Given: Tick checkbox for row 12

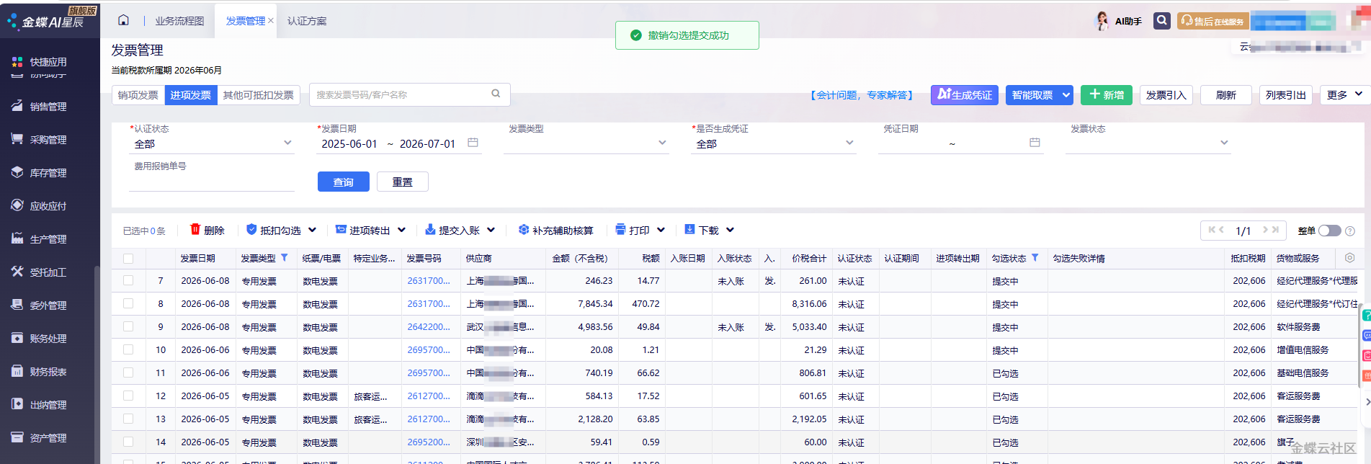Looking at the screenshot, I should pyautogui.click(x=128, y=396).
